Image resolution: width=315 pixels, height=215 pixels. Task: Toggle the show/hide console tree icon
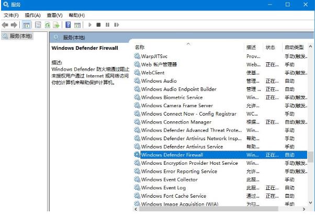[x=26, y=25]
